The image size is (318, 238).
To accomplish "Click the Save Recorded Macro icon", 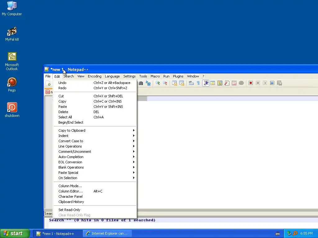I will click(279, 83).
